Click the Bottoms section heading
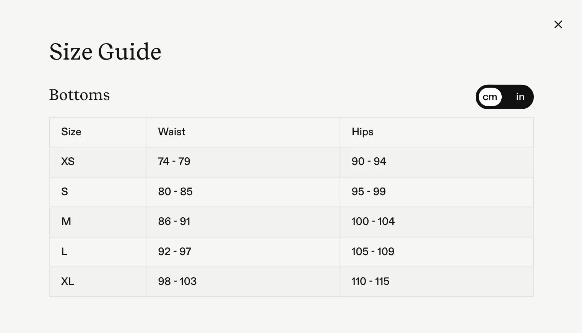The height and width of the screenshot is (333, 582). pos(80,95)
